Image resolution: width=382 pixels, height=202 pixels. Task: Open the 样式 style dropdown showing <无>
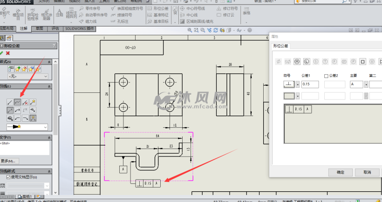(x=28, y=76)
